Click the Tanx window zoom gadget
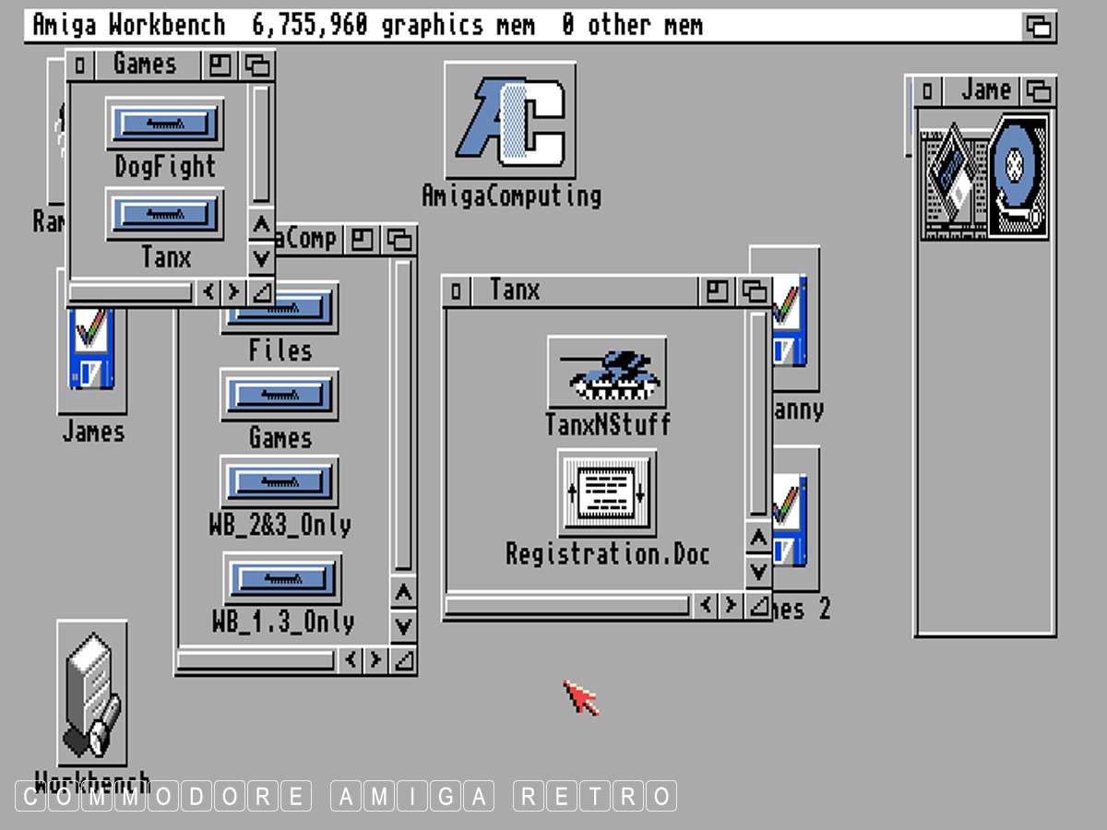Viewport: 1107px width, 830px height. tap(716, 291)
